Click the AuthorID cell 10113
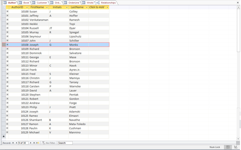 click(19, 66)
